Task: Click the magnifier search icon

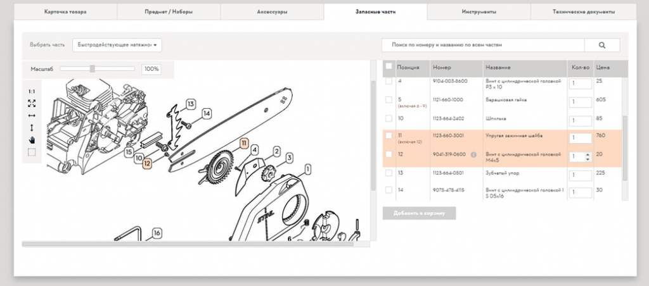Action: point(601,45)
